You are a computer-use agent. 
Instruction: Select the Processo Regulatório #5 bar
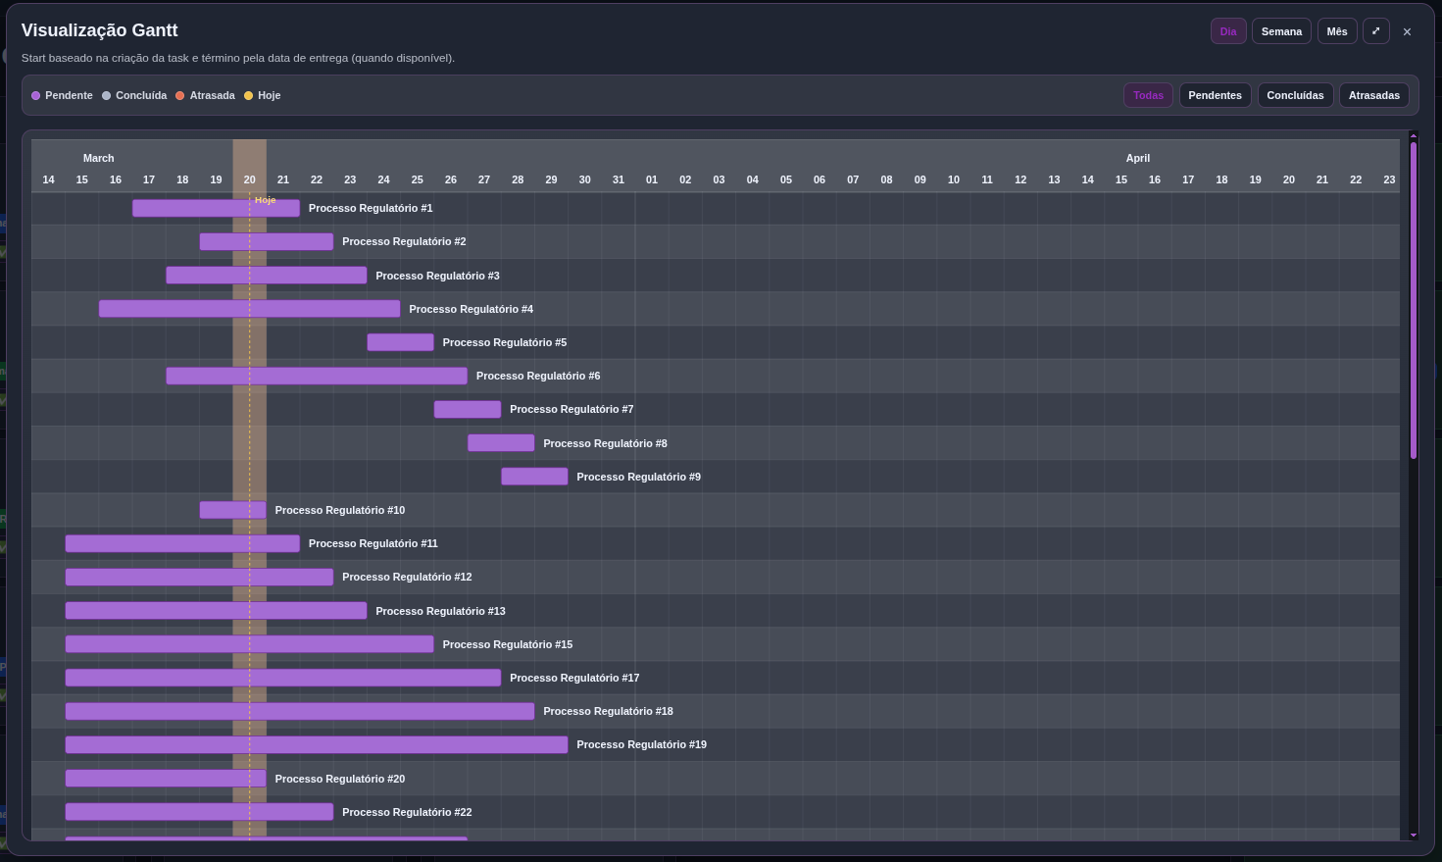[400, 341]
